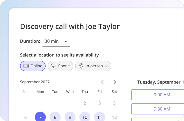Click the Thu weekday header
Screen dimensions: 184x121
click(85, 92)
